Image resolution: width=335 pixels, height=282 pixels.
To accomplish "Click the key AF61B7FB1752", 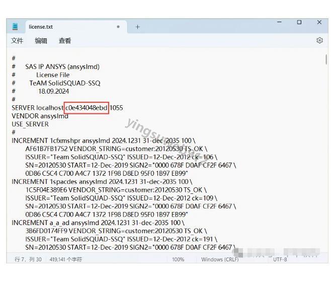I will coord(46,149).
